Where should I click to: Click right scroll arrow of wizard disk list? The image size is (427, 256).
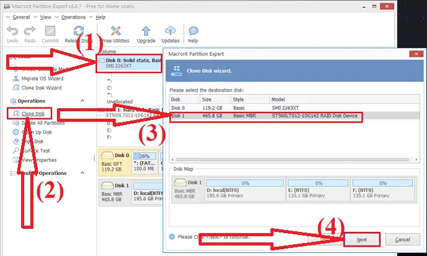[x=416, y=160]
